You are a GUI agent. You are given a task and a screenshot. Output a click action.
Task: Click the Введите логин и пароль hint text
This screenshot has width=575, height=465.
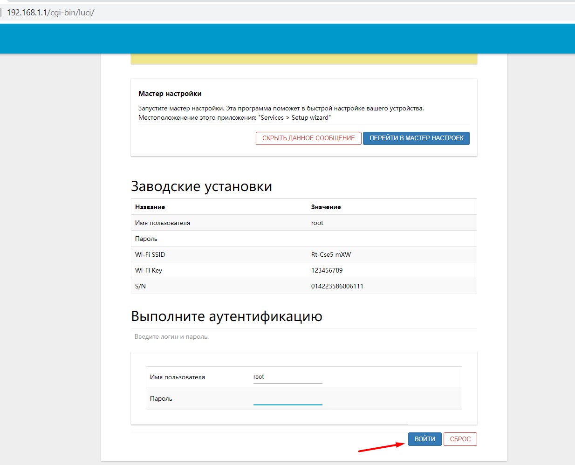[x=171, y=336]
